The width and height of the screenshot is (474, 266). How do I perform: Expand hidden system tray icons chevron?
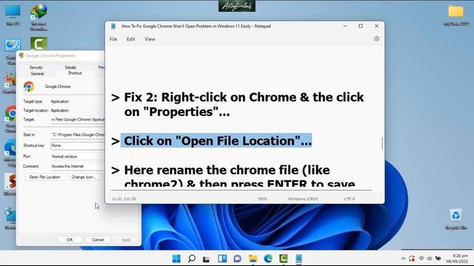403,259
